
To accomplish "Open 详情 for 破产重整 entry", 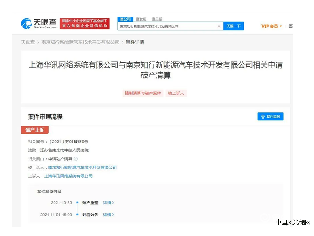I will [109, 203].
